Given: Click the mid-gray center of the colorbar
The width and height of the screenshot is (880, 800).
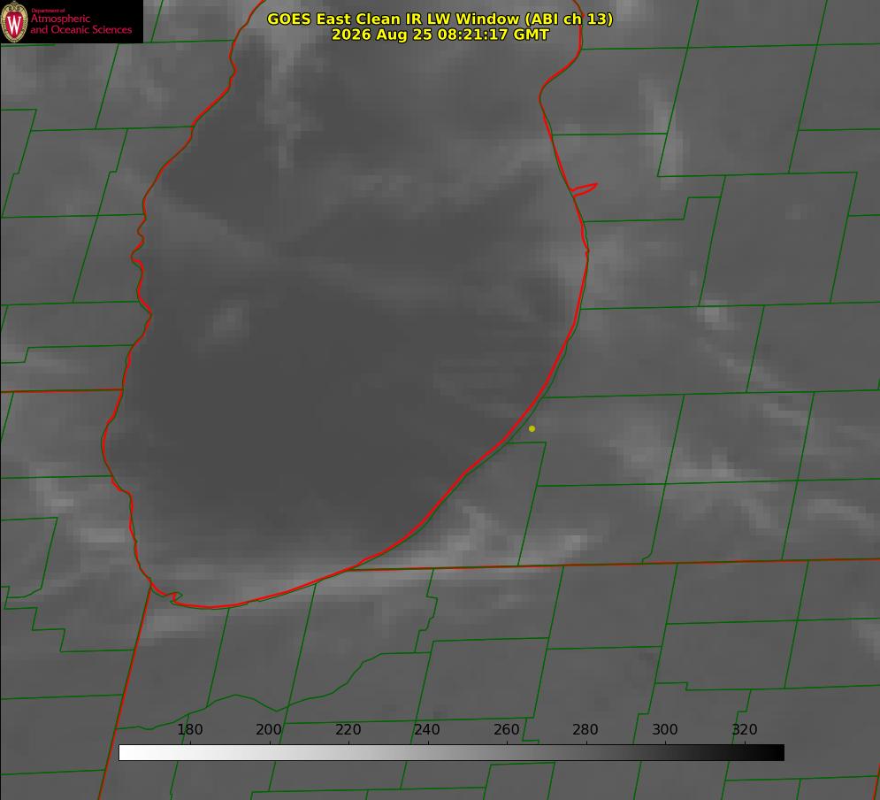Looking at the screenshot, I should click(451, 753).
